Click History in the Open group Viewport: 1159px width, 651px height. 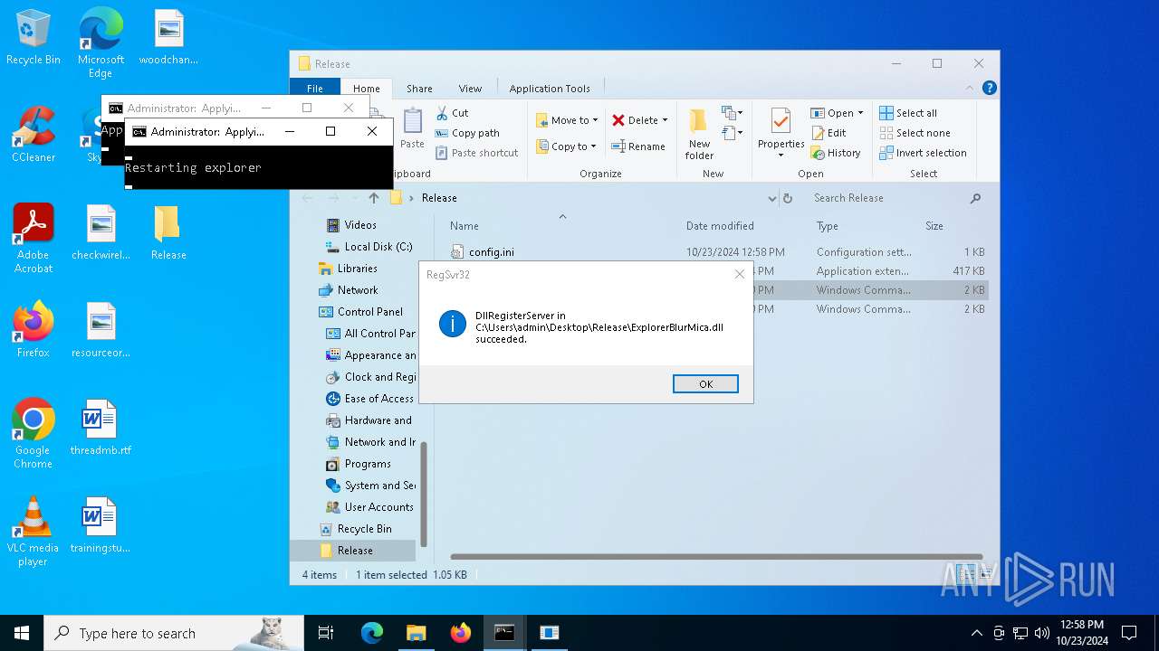(x=836, y=153)
